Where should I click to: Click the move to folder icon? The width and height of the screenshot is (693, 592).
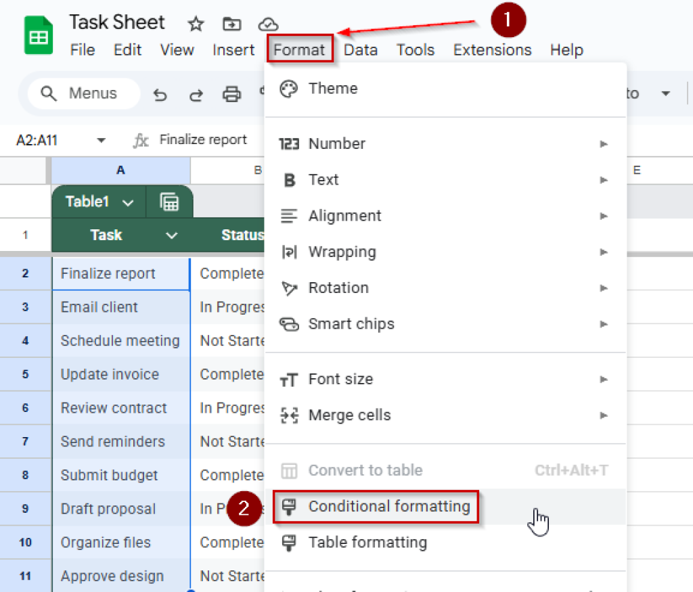[x=231, y=23]
